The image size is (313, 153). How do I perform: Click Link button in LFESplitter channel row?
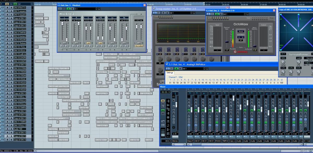[156, 17]
